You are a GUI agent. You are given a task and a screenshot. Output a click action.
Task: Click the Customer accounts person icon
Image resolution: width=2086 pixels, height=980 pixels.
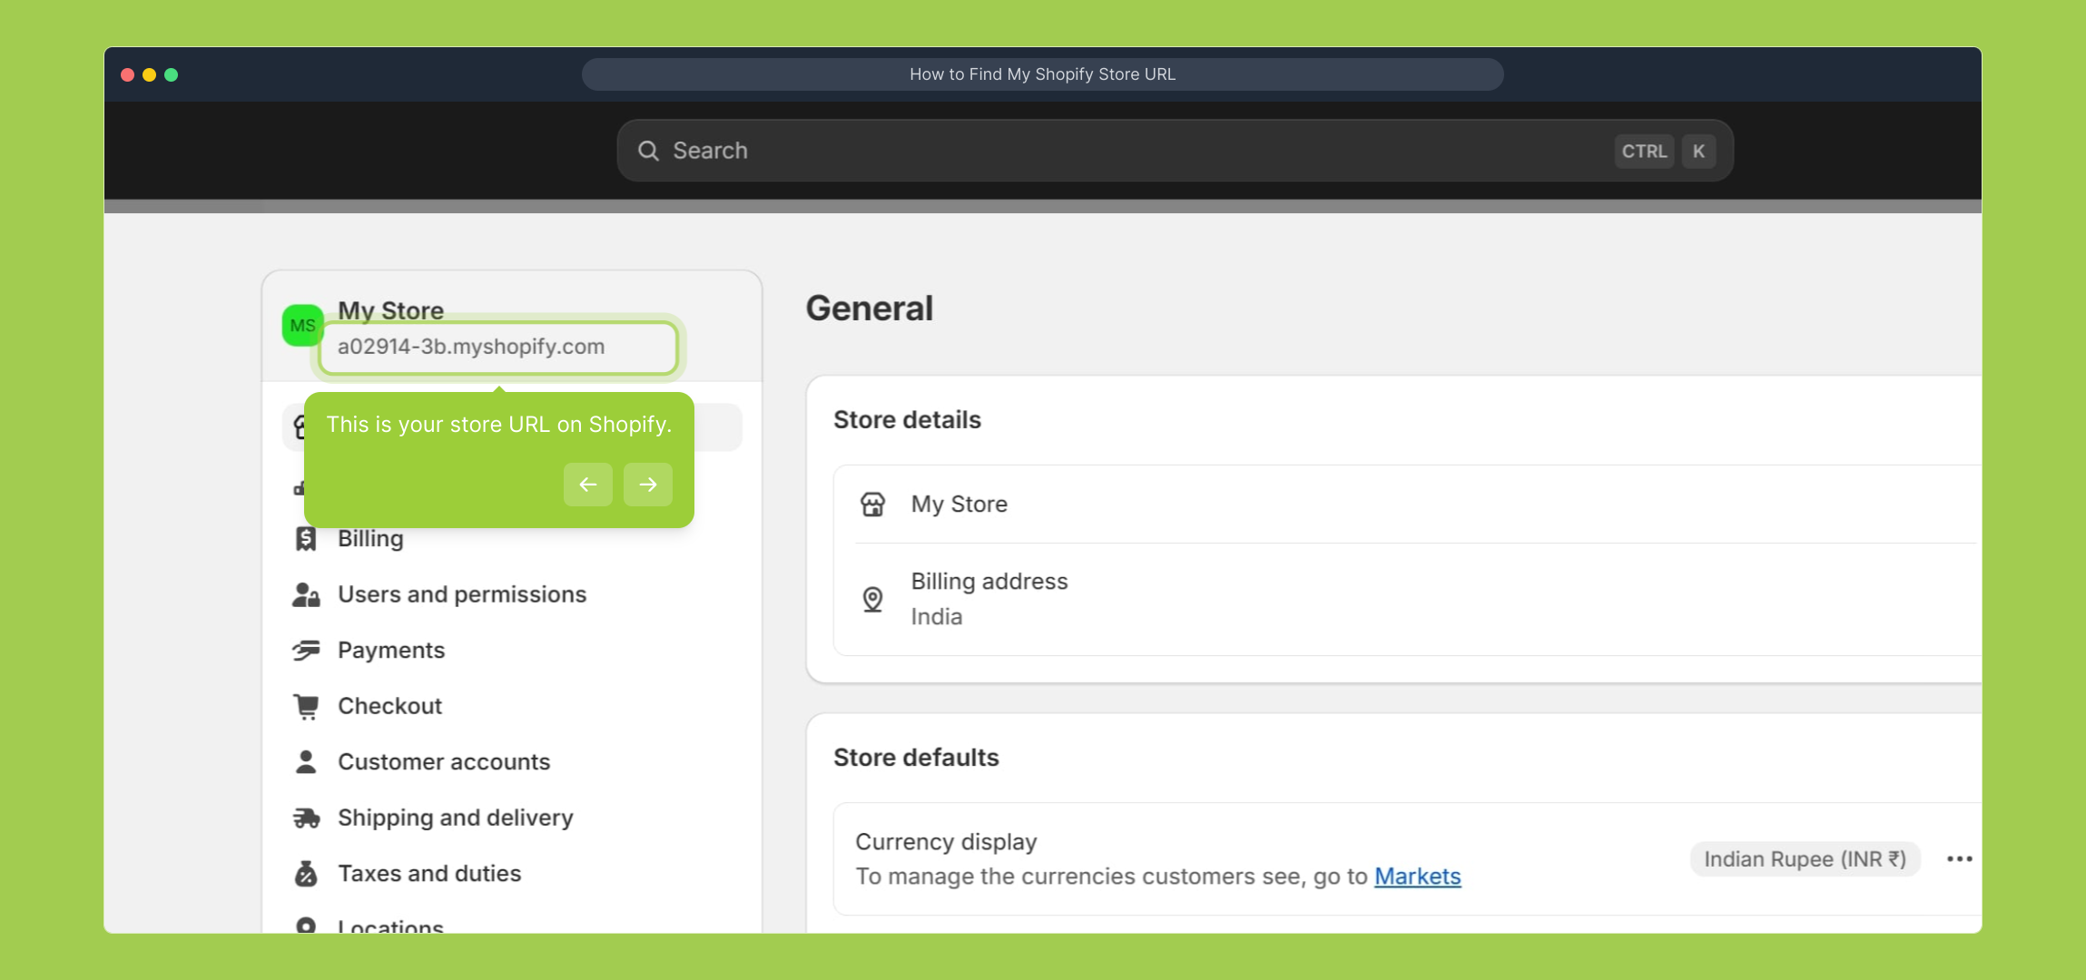pos(306,762)
